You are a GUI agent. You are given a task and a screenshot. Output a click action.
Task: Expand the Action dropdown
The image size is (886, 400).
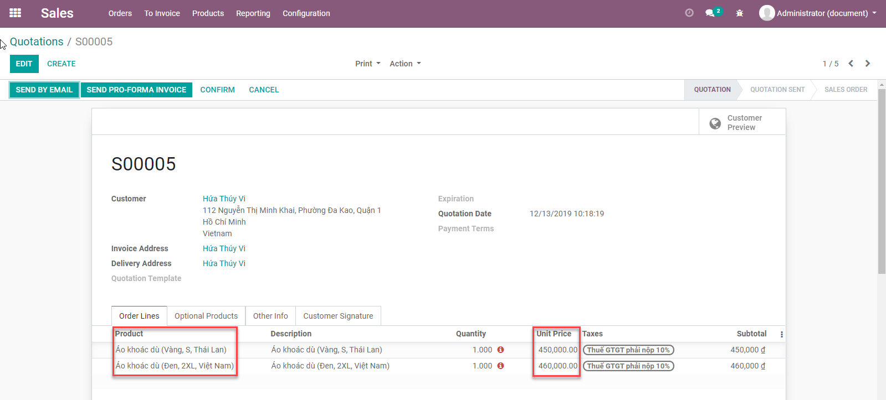pos(405,64)
